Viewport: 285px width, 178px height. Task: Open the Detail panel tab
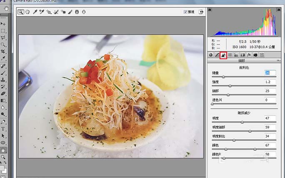223,55
